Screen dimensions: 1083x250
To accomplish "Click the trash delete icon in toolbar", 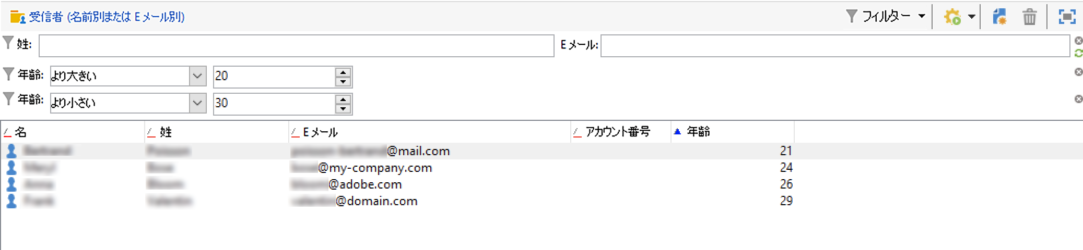I will [x=1029, y=17].
